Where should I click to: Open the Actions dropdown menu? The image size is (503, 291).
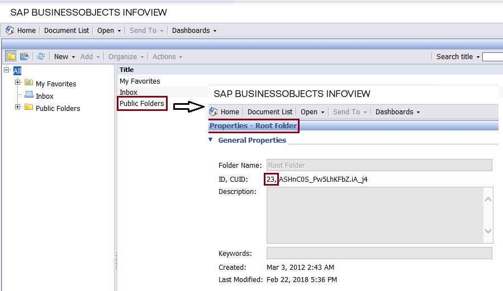coord(167,57)
